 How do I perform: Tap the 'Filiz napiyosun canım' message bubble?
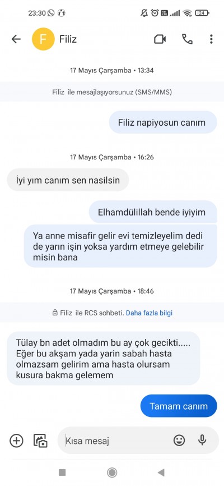tap(163, 122)
